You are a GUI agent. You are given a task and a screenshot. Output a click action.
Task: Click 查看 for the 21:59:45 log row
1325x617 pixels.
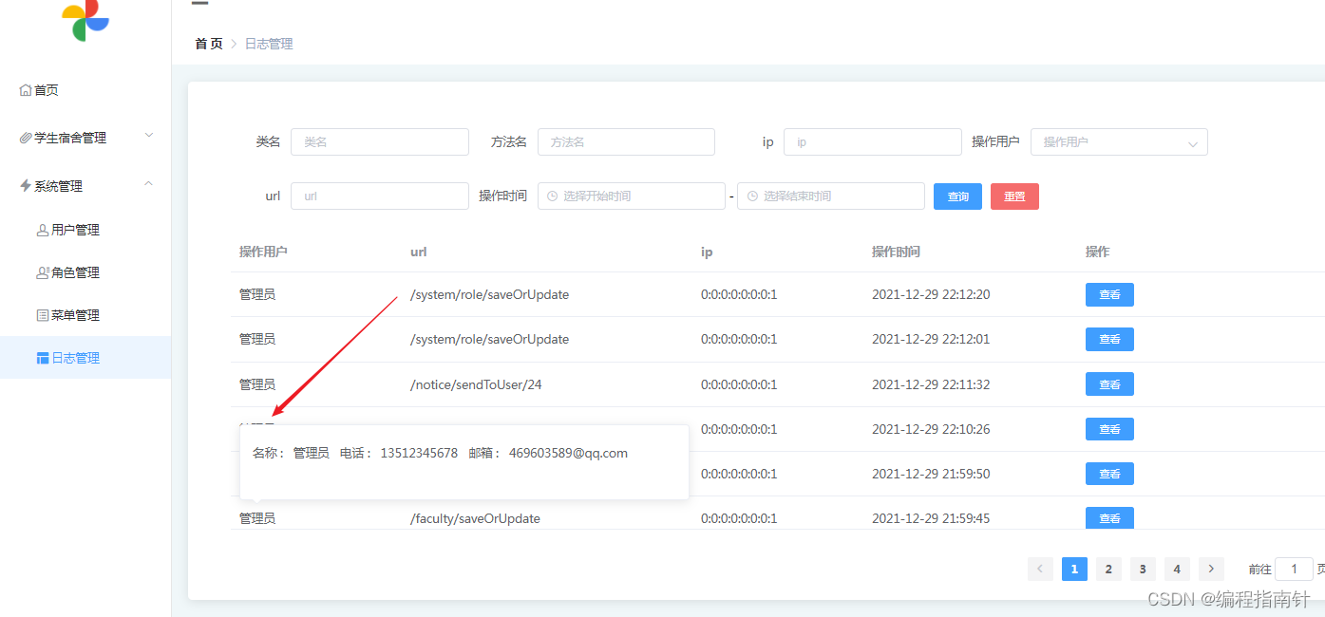(x=1109, y=518)
